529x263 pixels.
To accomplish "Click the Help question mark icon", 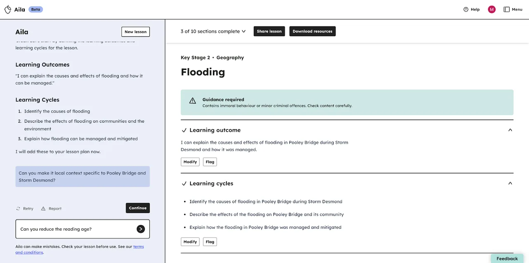I will pos(466,9).
